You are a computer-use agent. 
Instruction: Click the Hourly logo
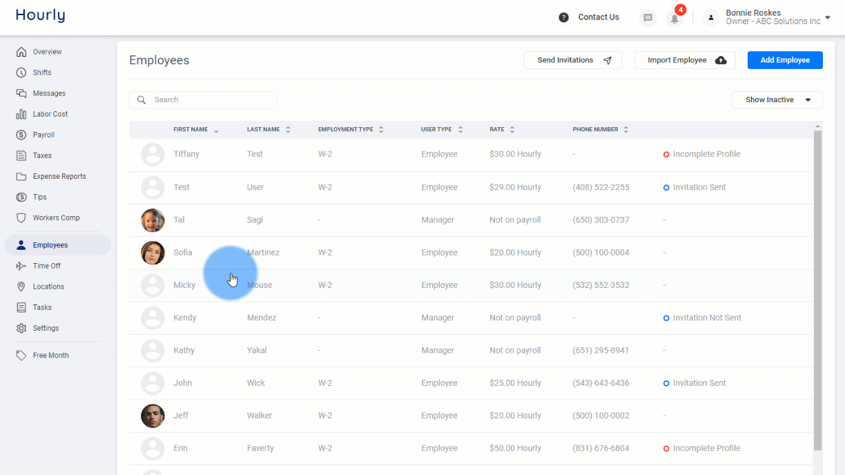(40, 16)
